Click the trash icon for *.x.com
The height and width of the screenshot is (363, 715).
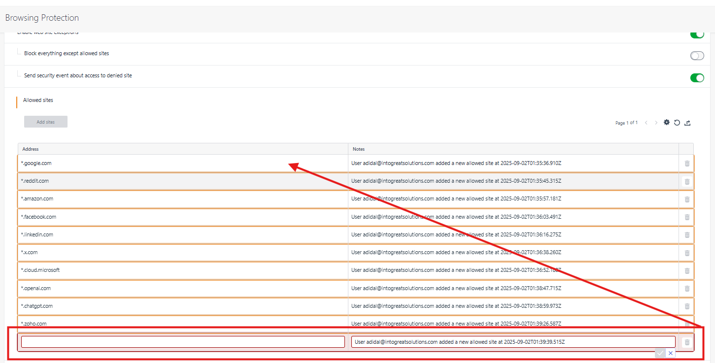pyautogui.click(x=687, y=253)
